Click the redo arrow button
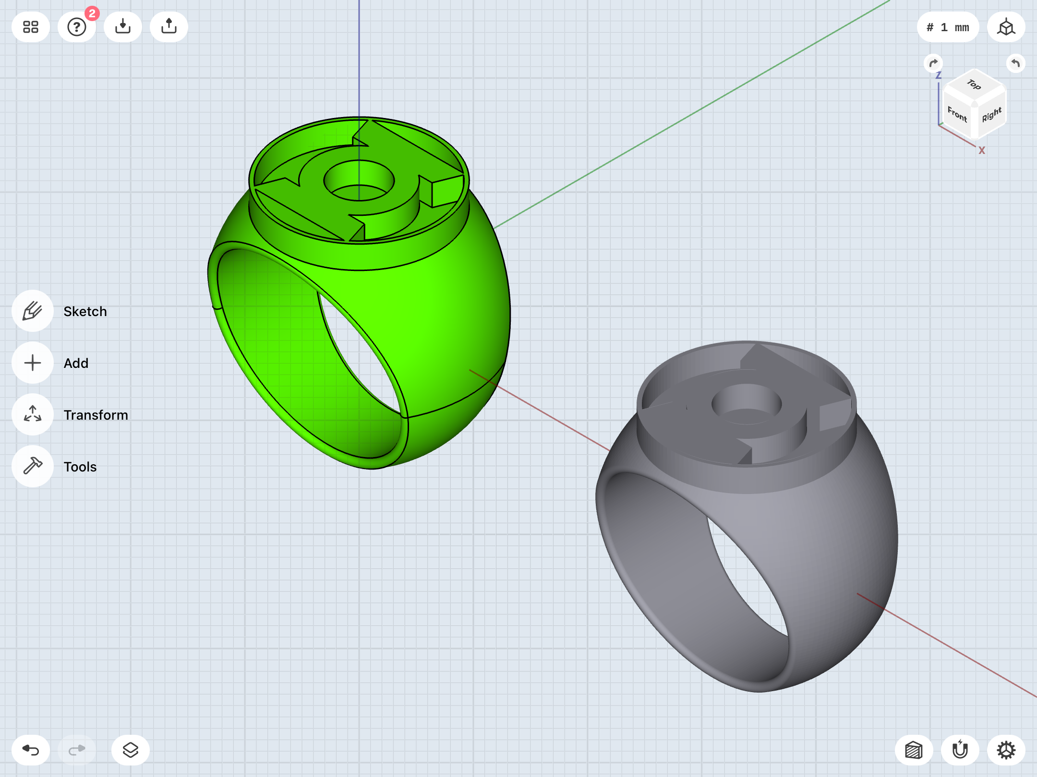Viewport: 1037px width, 777px height. [x=77, y=750]
